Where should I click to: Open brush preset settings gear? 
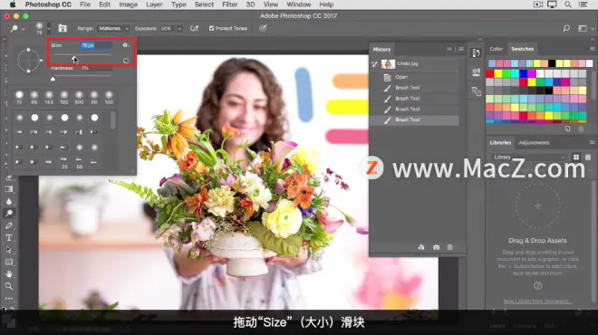coord(125,45)
